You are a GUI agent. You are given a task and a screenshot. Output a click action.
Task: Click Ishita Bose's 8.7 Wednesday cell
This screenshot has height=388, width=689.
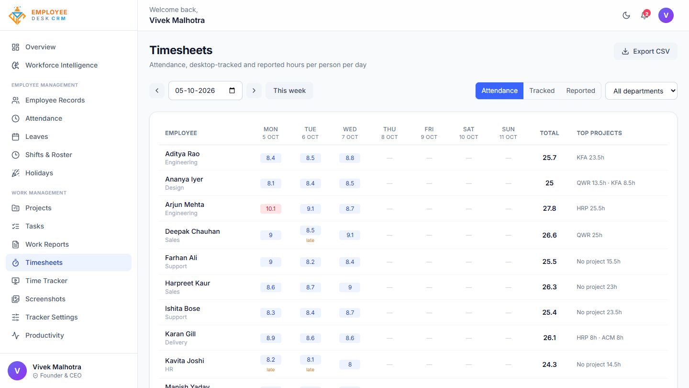pos(350,313)
